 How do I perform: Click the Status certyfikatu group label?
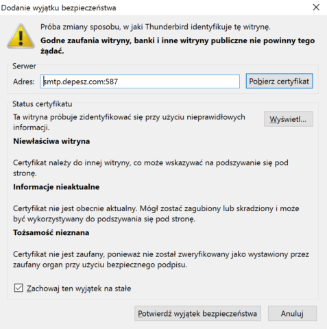(x=43, y=104)
